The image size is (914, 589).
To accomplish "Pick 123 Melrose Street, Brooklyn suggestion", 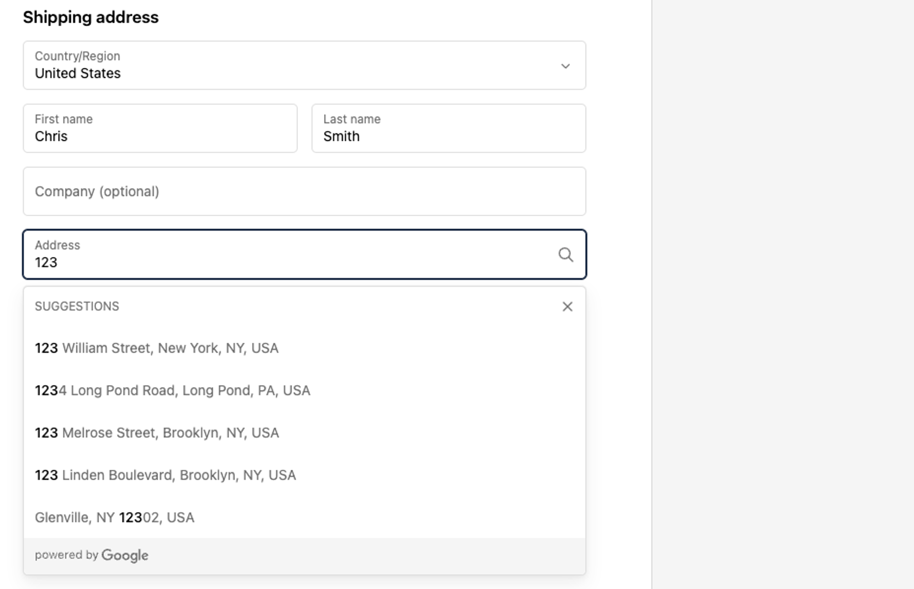I will (x=157, y=433).
